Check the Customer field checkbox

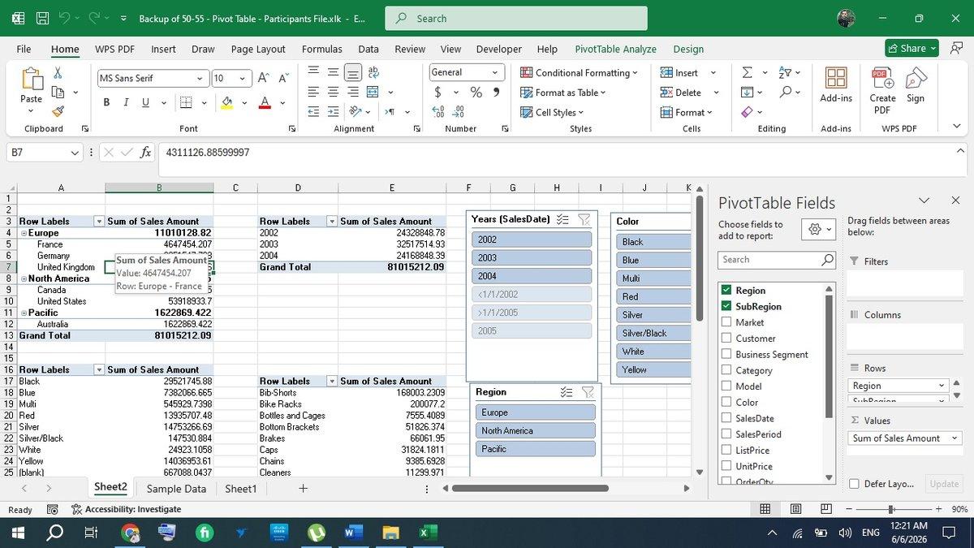[x=726, y=339]
